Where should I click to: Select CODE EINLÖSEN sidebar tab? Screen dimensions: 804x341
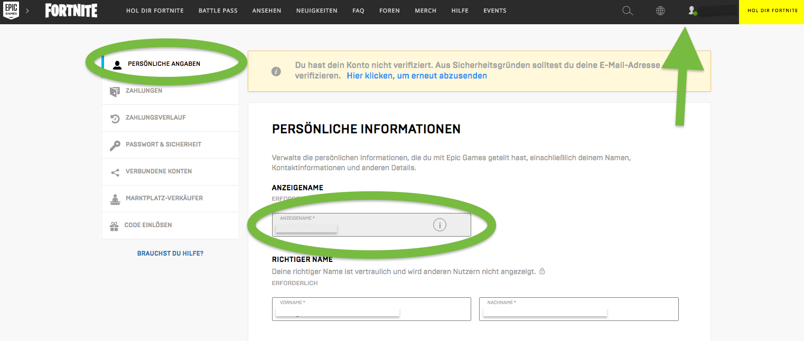tap(170, 226)
